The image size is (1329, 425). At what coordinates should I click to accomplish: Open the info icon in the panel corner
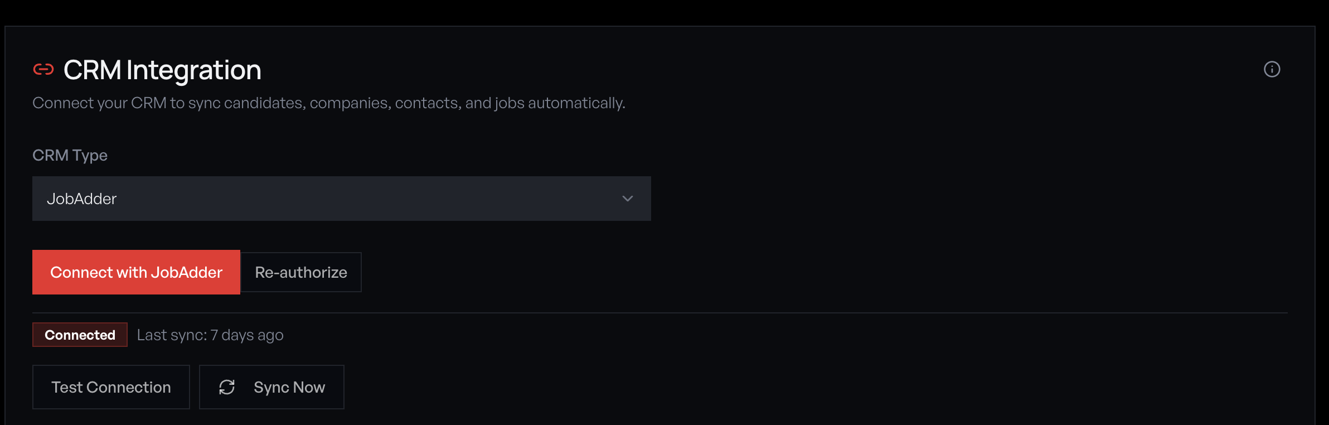point(1272,69)
